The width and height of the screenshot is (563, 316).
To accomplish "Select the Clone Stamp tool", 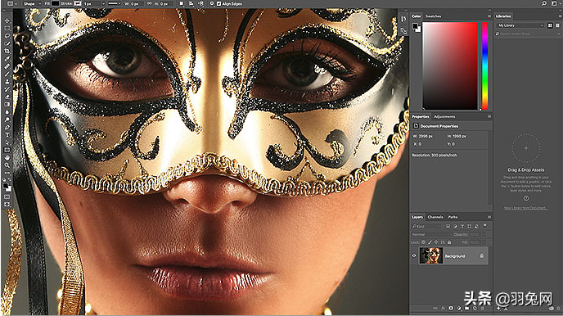I will (x=7, y=82).
